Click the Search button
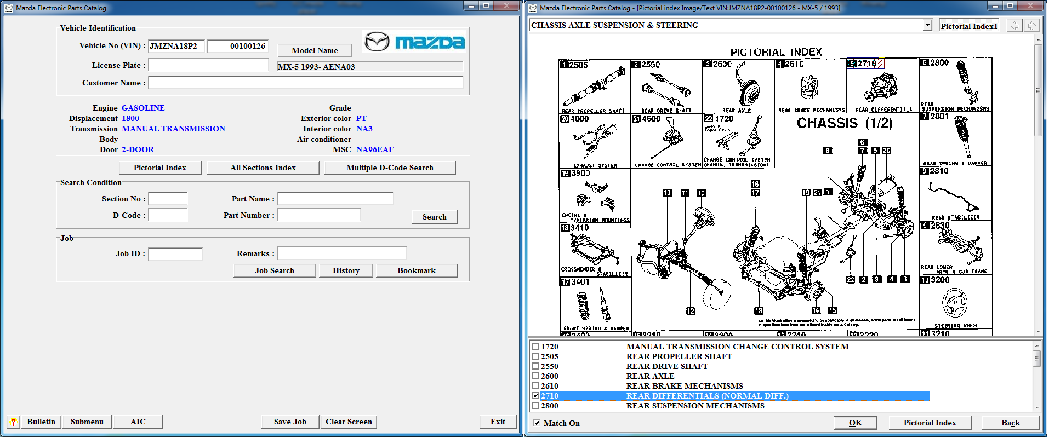This screenshot has height=438, width=1049. coord(435,217)
